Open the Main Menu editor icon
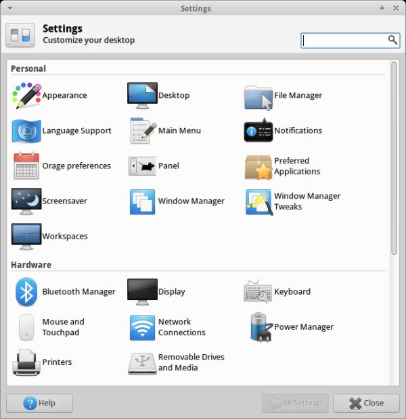Screen dimensions: 406x419 (143, 130)
